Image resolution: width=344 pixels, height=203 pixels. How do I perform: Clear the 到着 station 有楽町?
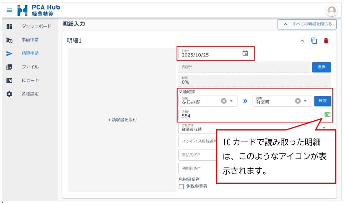click(298, 101)
